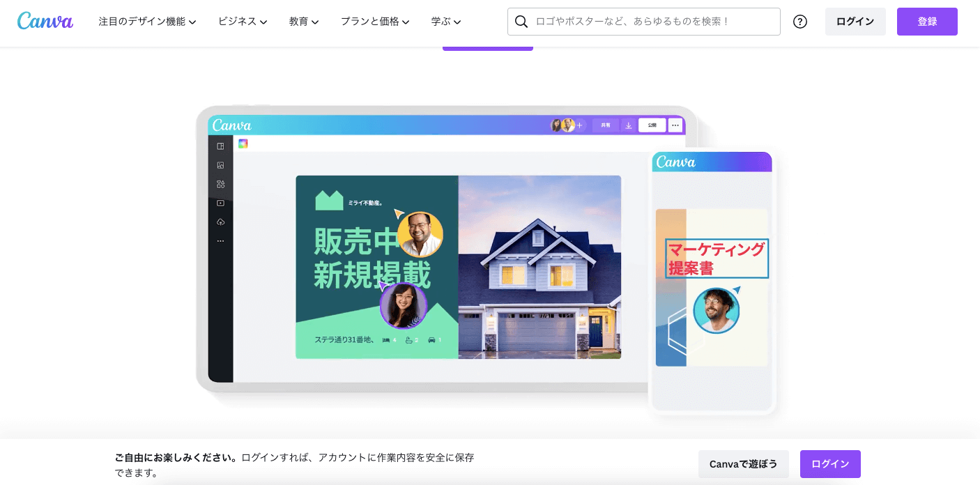Viewport: 980px width, 485px height.
Task: Click the templates icon in mockup sidebar
Action: [x=220, y=146]
